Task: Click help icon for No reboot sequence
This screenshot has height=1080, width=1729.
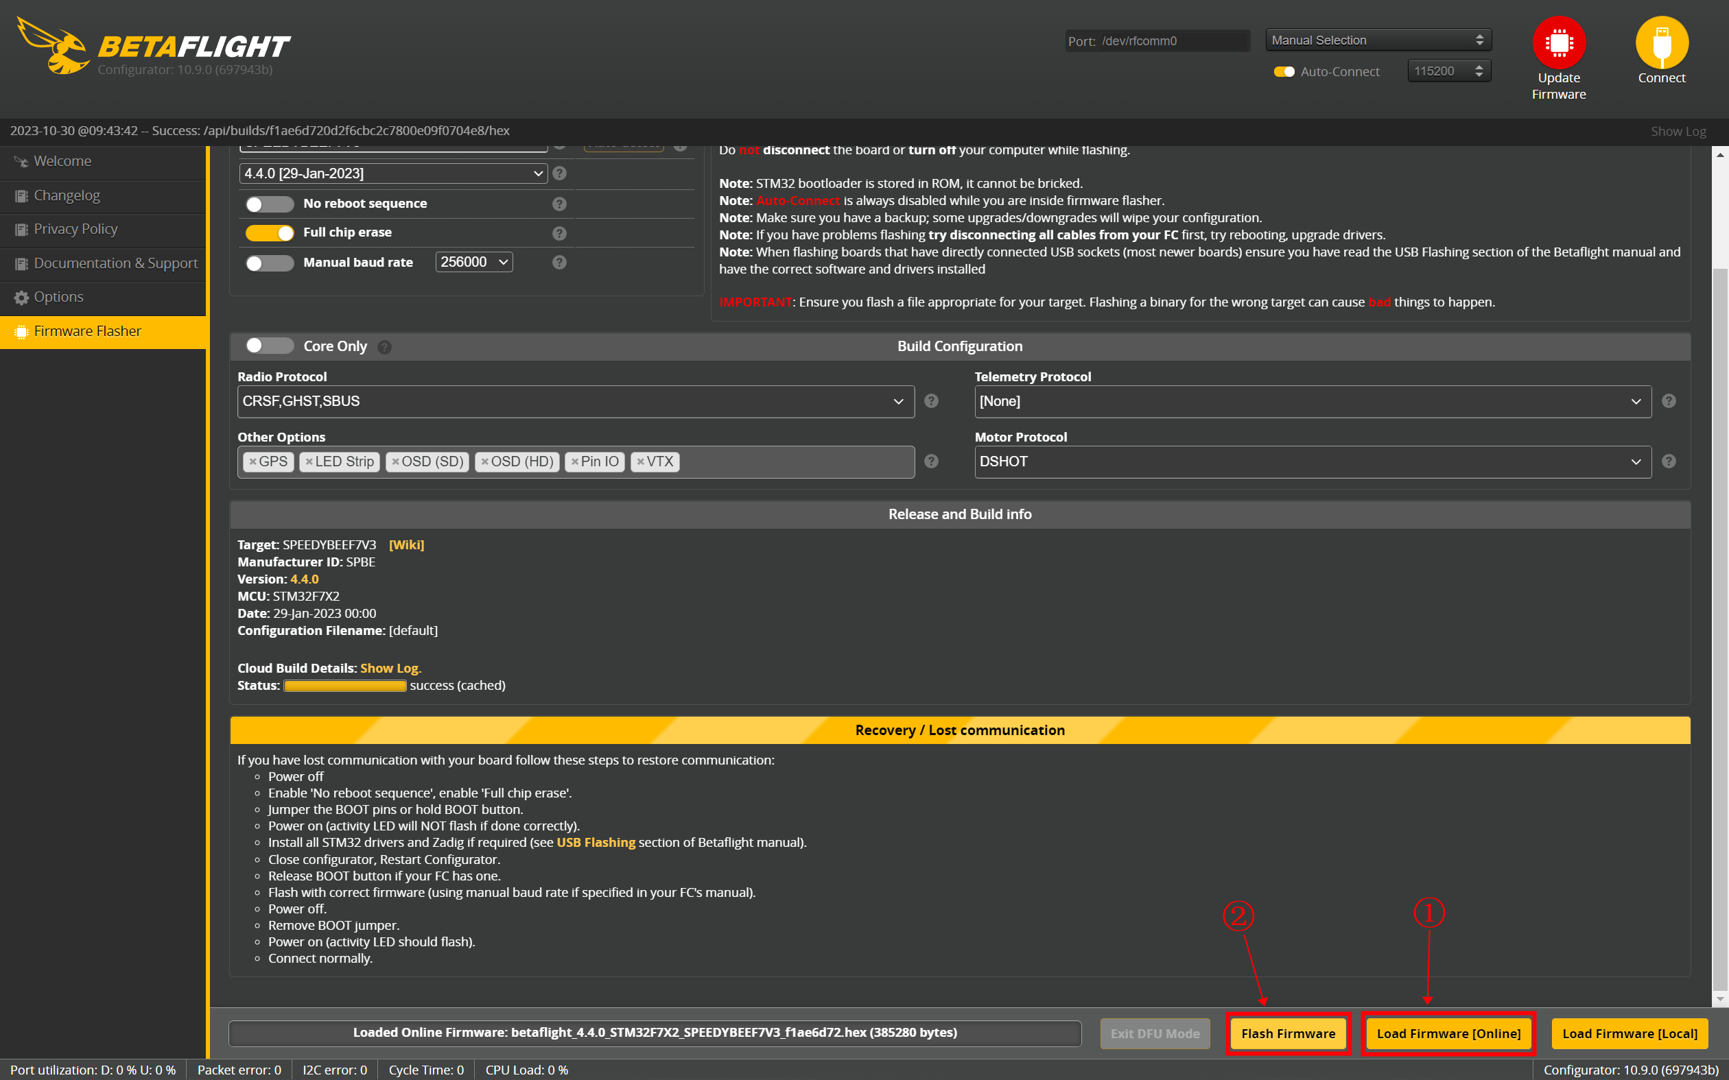Action: (559, 204)
